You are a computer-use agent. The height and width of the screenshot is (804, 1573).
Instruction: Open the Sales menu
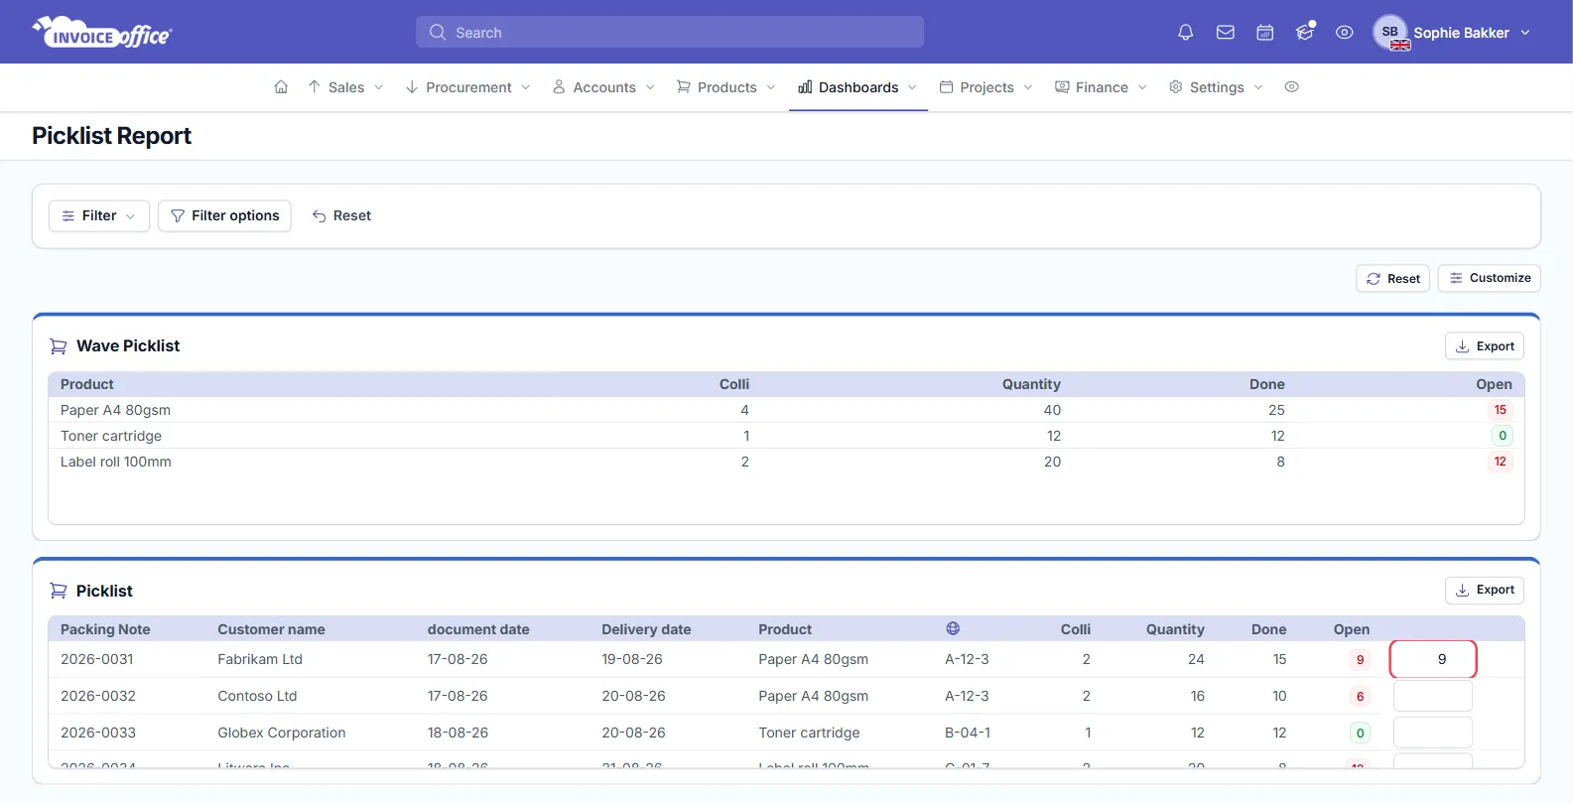click(x=345, y=87)
